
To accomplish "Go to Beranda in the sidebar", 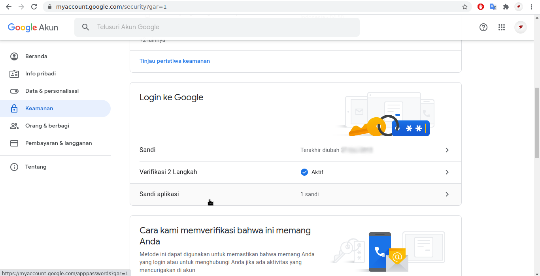I will click(36, 56).
